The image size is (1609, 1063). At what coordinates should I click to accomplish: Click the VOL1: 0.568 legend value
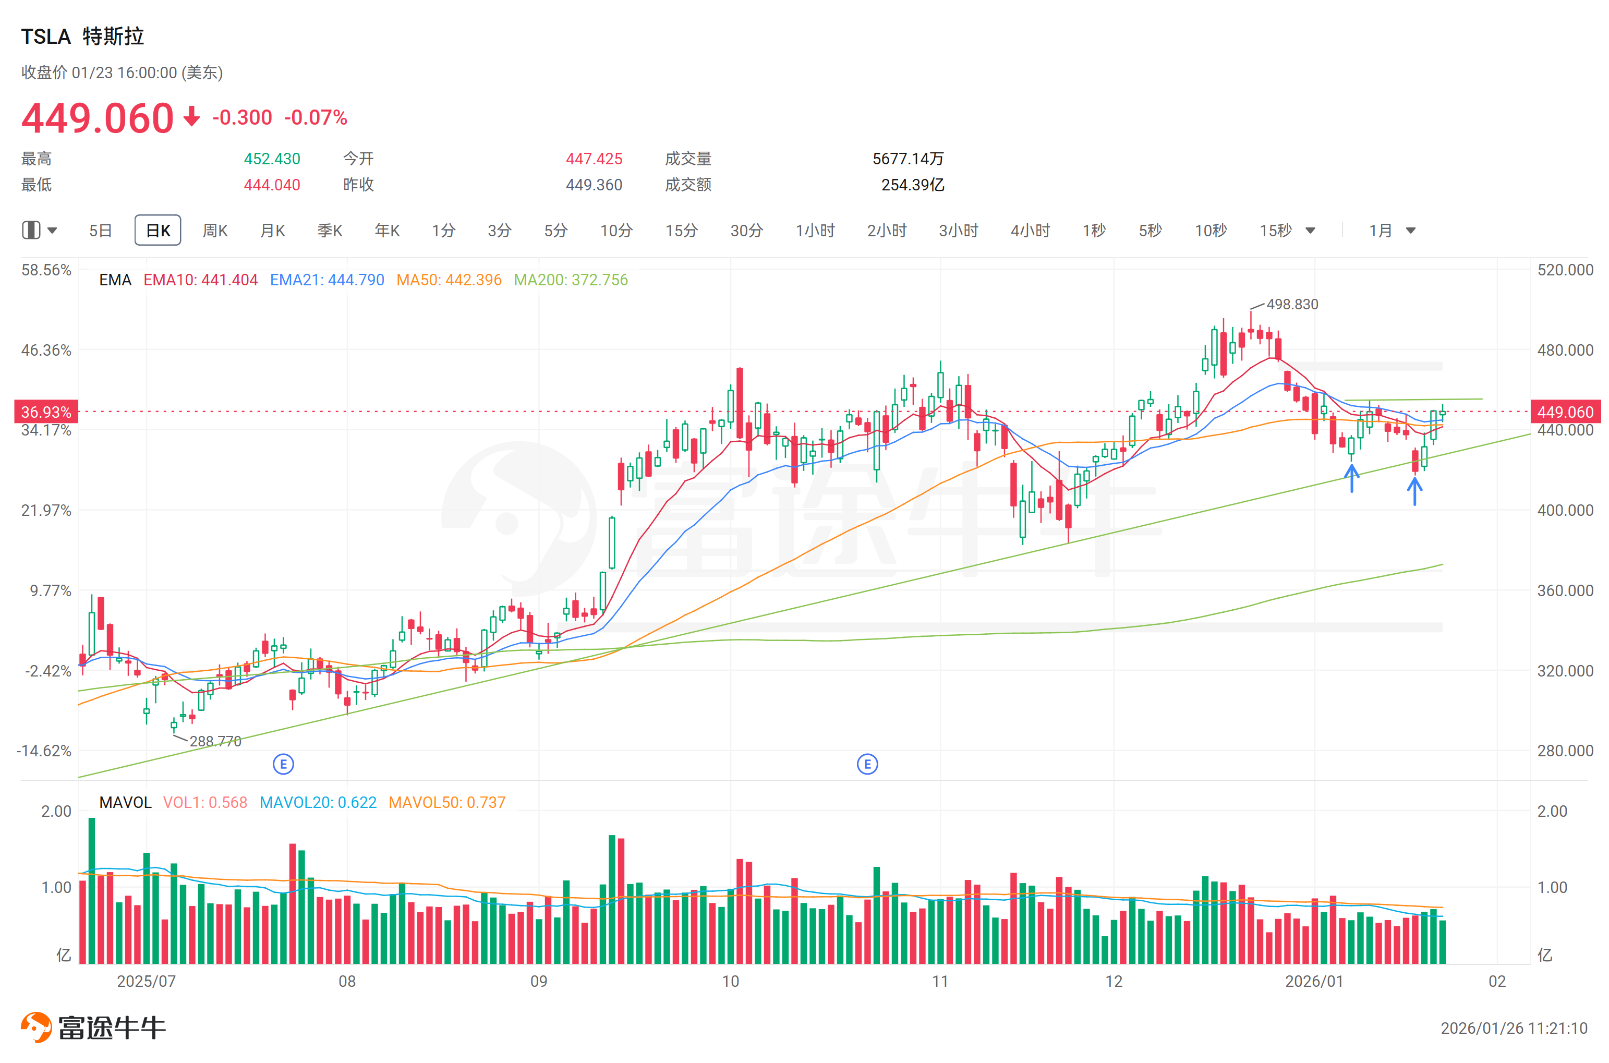[204, 803]
